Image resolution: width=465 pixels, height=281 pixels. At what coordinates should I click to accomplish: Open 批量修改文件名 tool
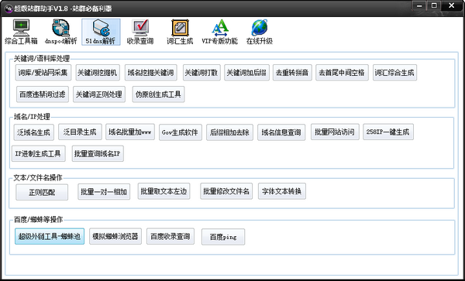(x=226, y=191)
